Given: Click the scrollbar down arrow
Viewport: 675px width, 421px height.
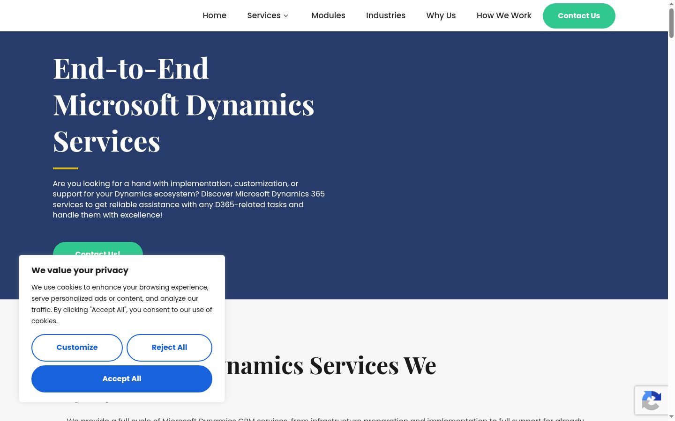Looking at the screenshot, I should (x=671, y=416).
